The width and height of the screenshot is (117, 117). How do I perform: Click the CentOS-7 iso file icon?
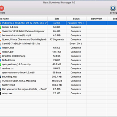(x=1, y=44)
